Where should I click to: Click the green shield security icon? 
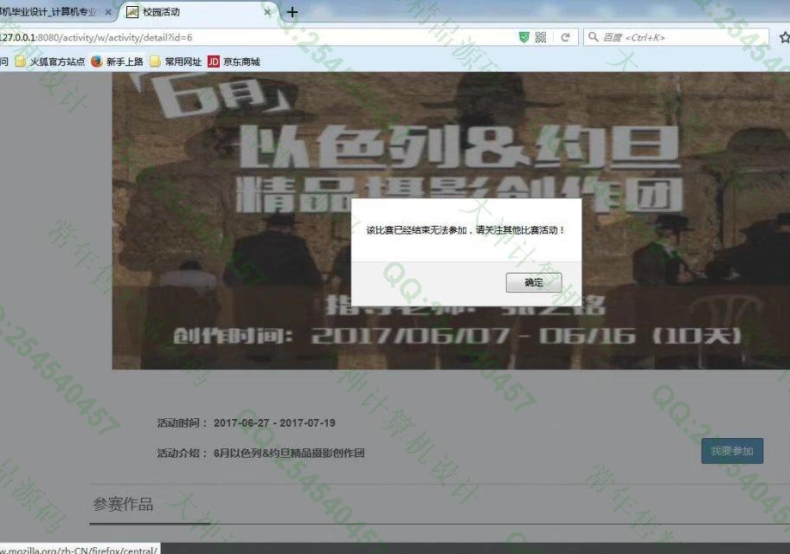pyautogui.click(x=523, y=37)
